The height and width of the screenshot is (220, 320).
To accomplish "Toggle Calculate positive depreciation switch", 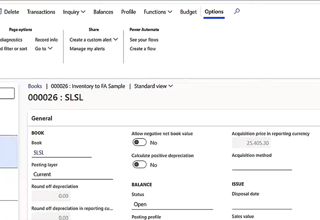I will [x=140, y=165].
